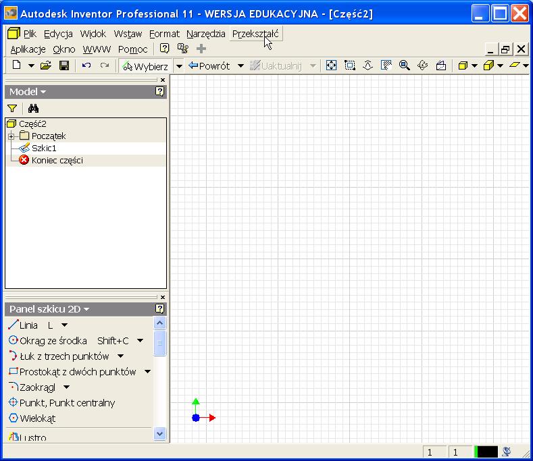Open the Uaktualnij dropdown arrow
The width and height of the screenshot is (533, 461).
point(313,65)
